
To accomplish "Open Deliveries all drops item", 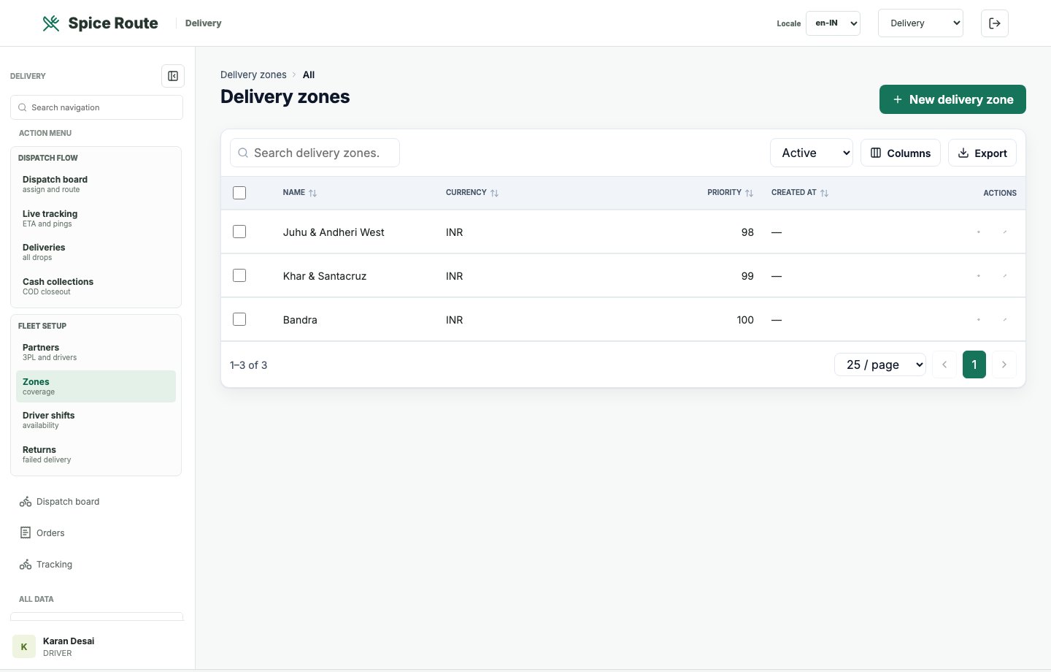I will pos(96,252).
